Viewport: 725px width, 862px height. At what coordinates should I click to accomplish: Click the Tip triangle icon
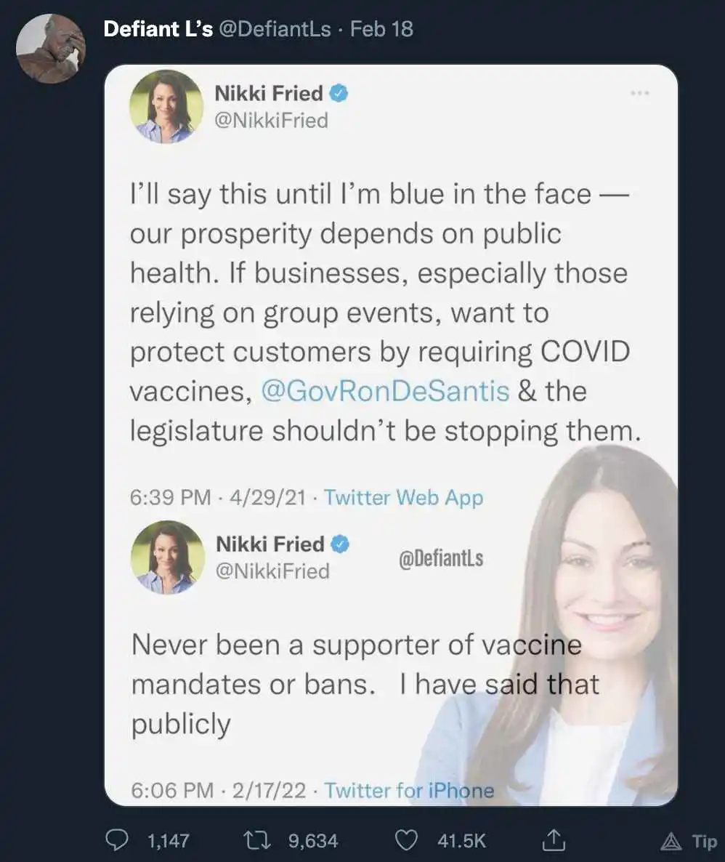click(670, 841)
